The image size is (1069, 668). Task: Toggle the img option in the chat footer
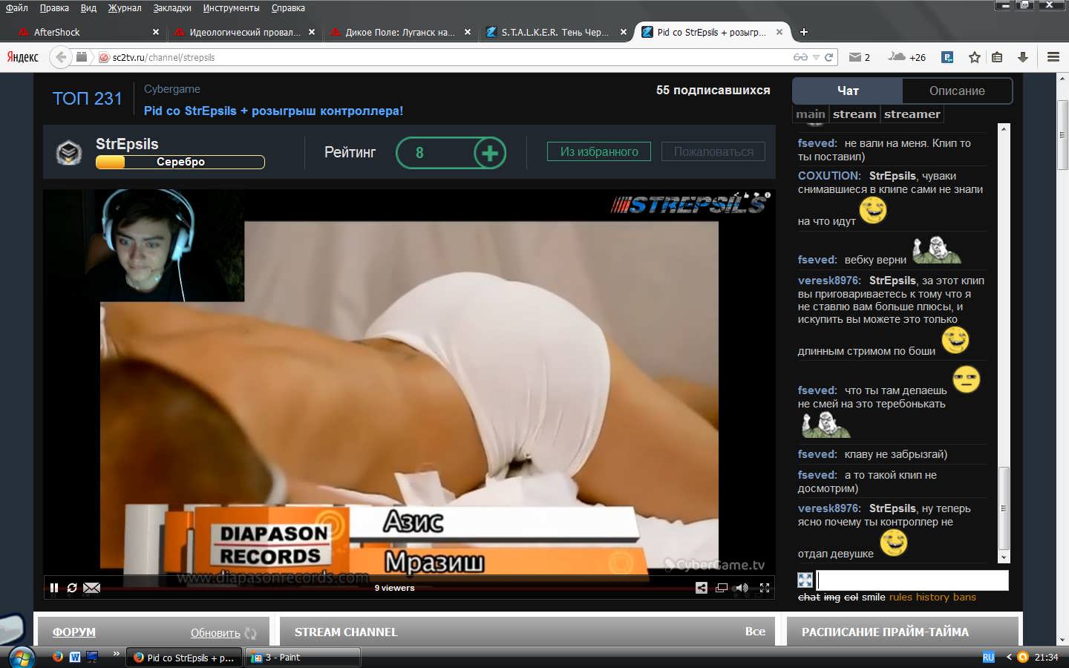point(832,597)
